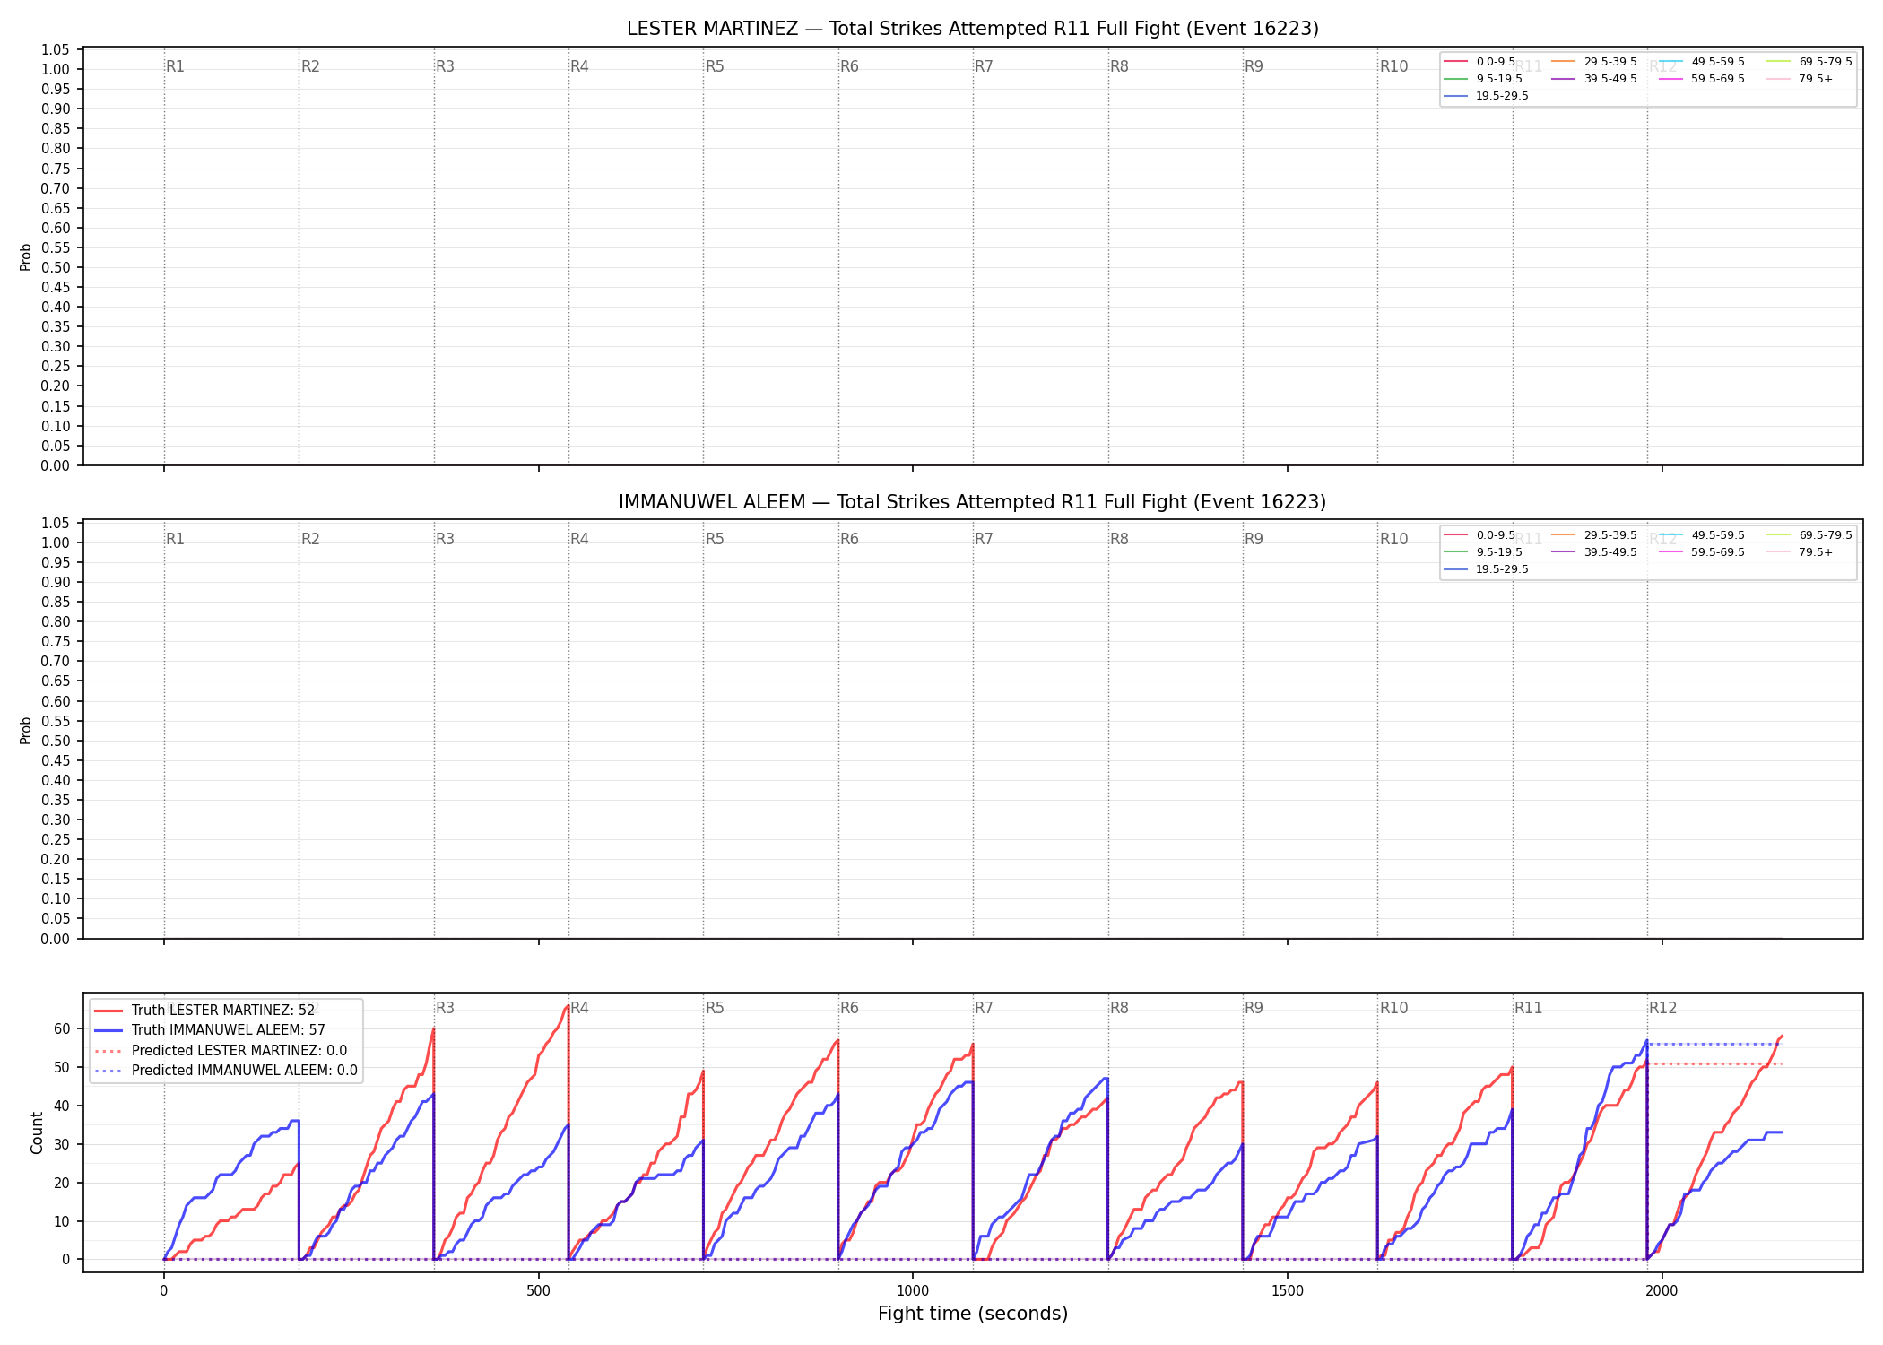This screenshot has height=1345, width=1883.
Task: Select Truth LESTER MARTINEZ legend line
Action: (204, 1011)
